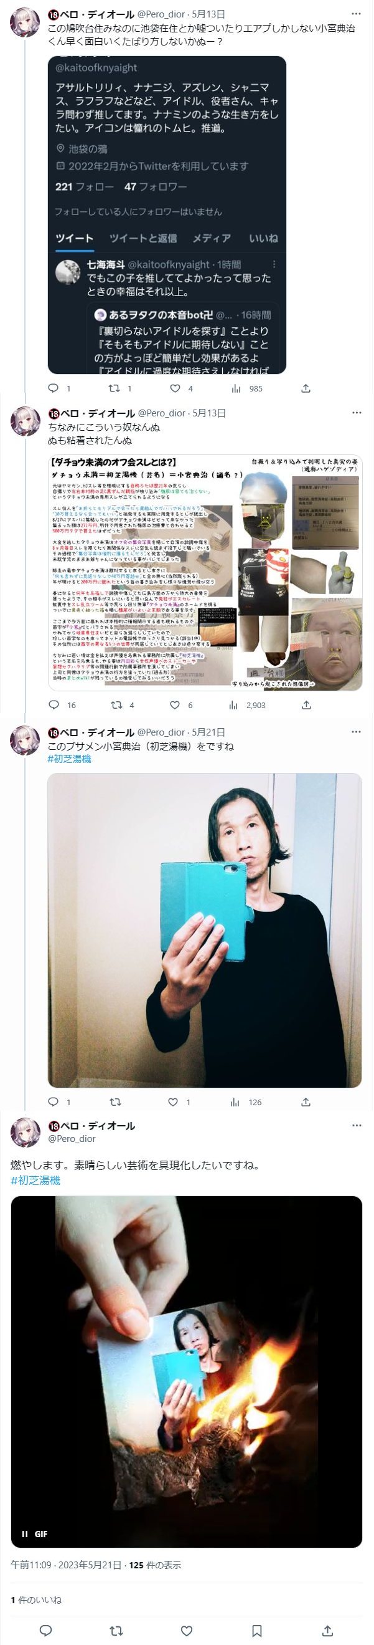This screenshot has height=1645, width=374.
Task: Select メディア tab in embedded screenshot
Action: (x=212, y=238)
